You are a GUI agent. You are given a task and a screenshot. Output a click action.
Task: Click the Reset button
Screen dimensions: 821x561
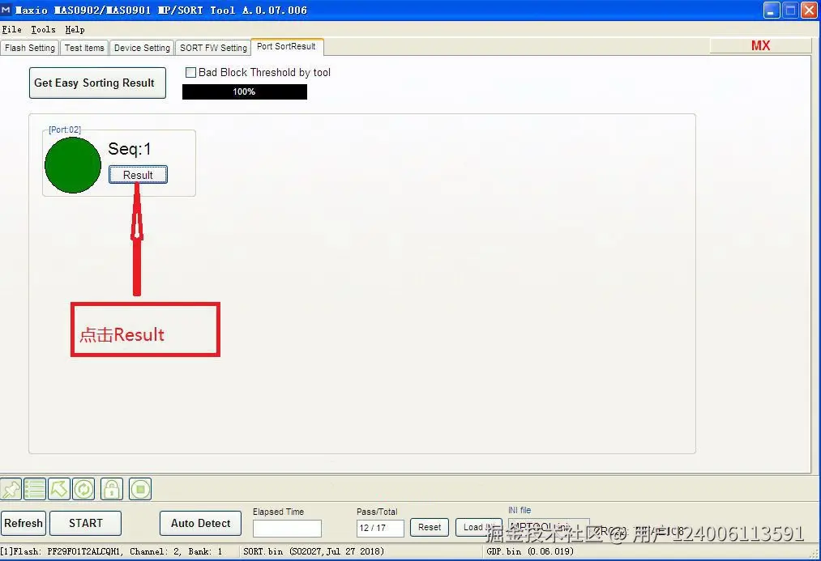(x=430, y=527)
